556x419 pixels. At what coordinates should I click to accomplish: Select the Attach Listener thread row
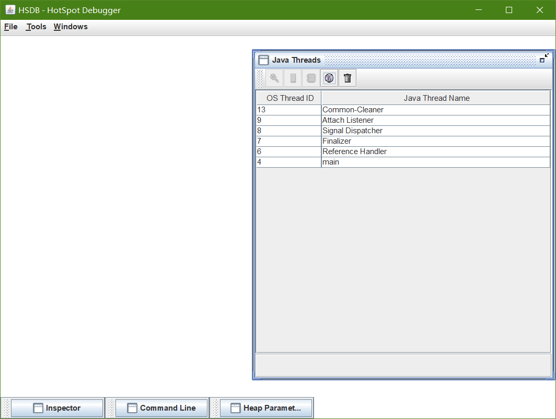point(403,120)
